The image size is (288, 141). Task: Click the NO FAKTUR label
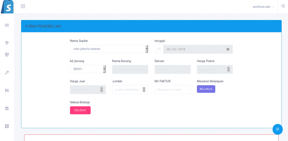click(163, 81)
